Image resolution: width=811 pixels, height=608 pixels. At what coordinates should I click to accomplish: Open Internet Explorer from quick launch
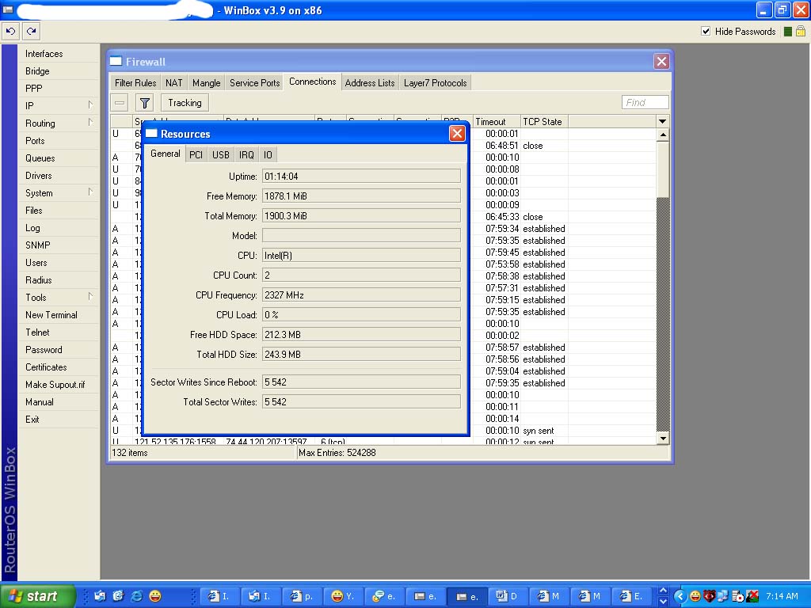(x=136, y=596)
